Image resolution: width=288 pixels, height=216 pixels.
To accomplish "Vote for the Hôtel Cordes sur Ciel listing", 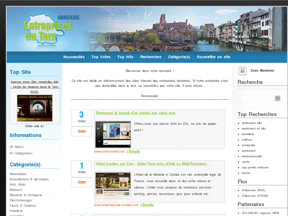I will click(x=82, y=182).
